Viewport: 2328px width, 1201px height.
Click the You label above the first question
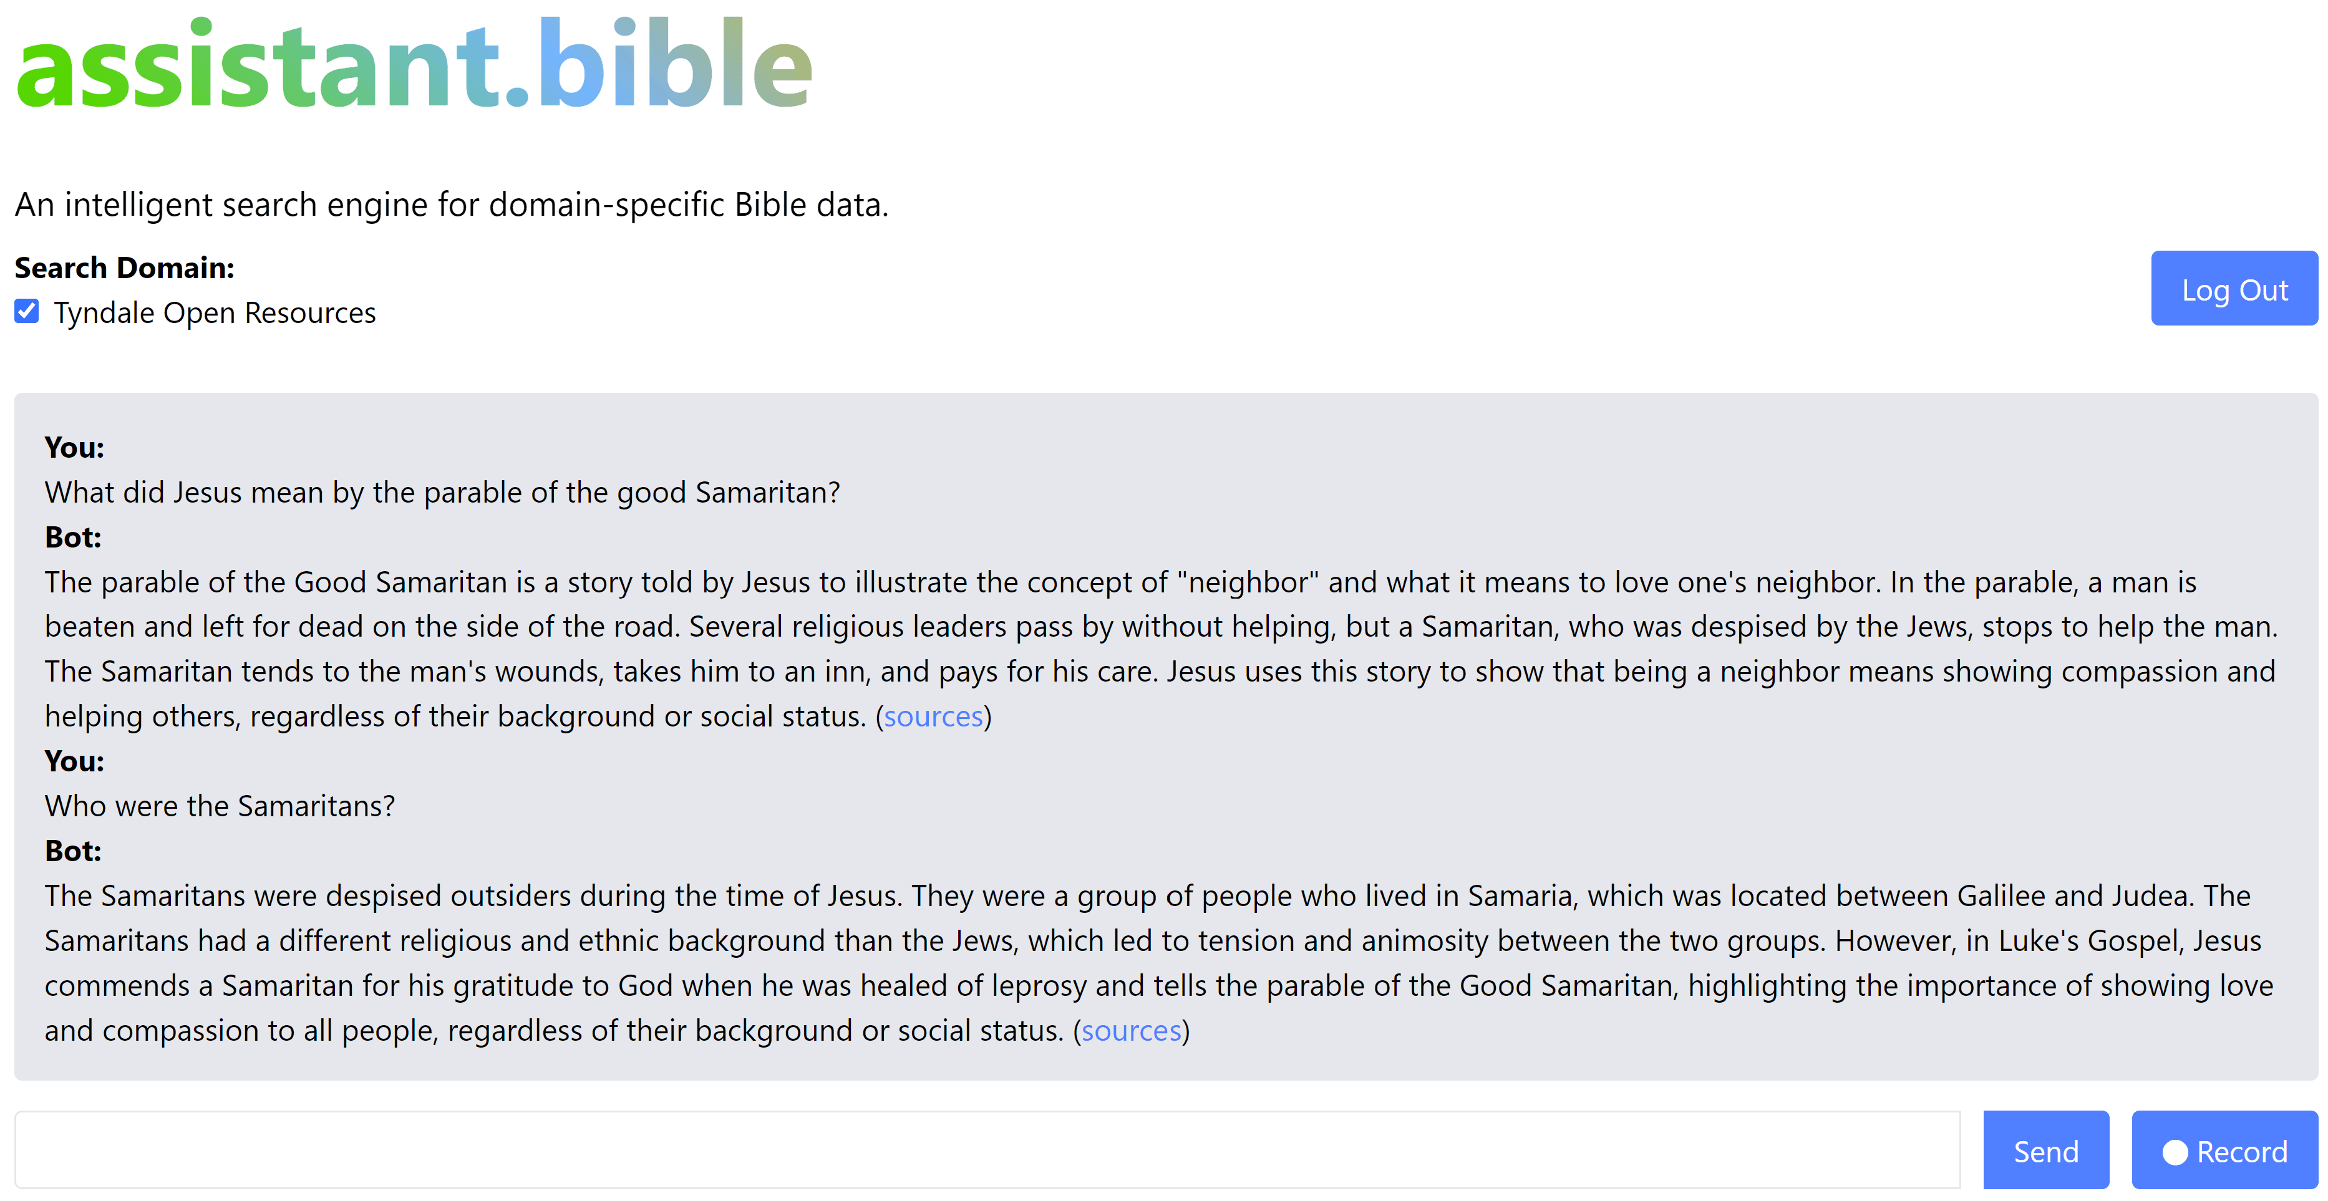[x=73, y=446]
